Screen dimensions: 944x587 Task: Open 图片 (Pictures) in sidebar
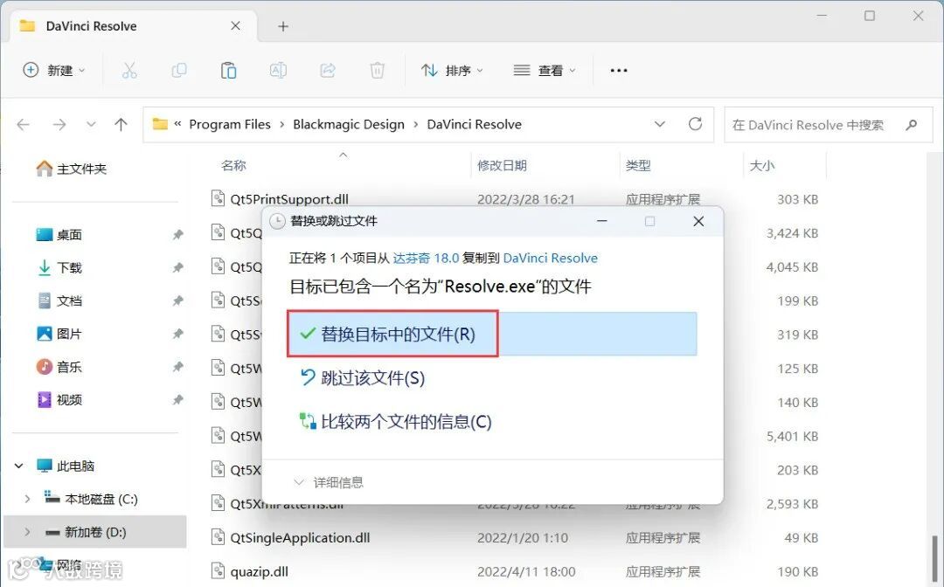(x=59, y=334)
